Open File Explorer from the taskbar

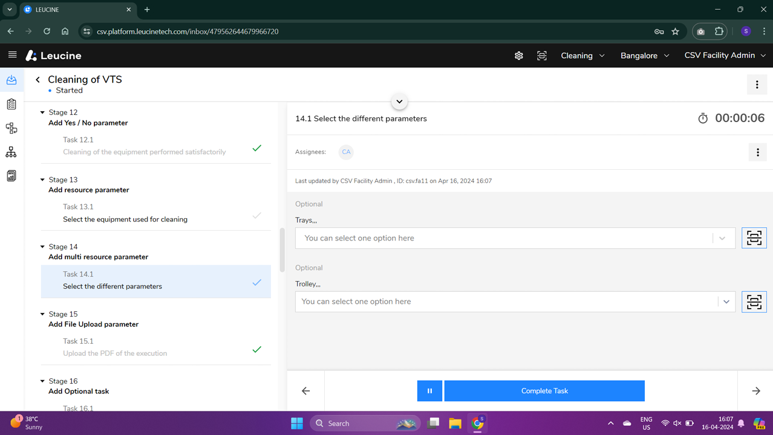(455, 424)
